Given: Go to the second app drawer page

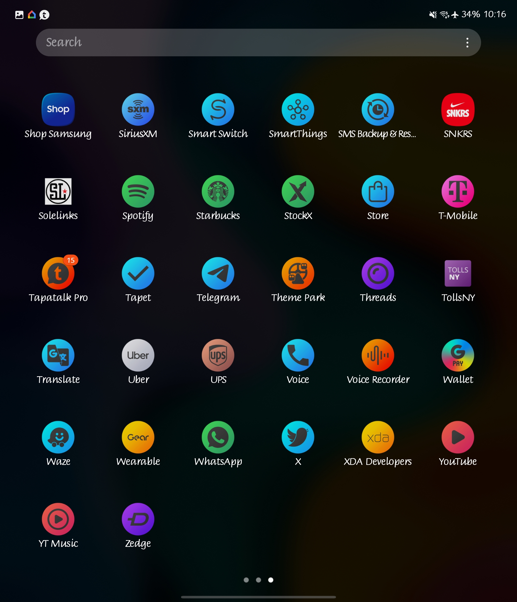Looking at the screenshot, I should (x=258, y=580).
